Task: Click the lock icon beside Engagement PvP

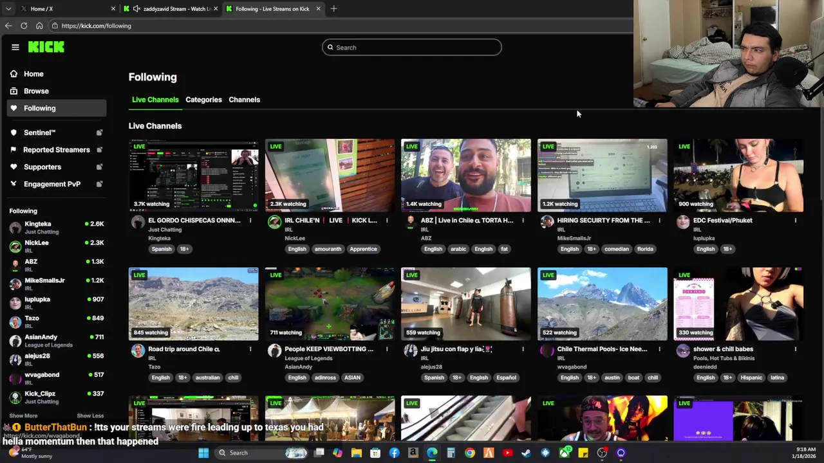Action: click(x=99, y=184)
